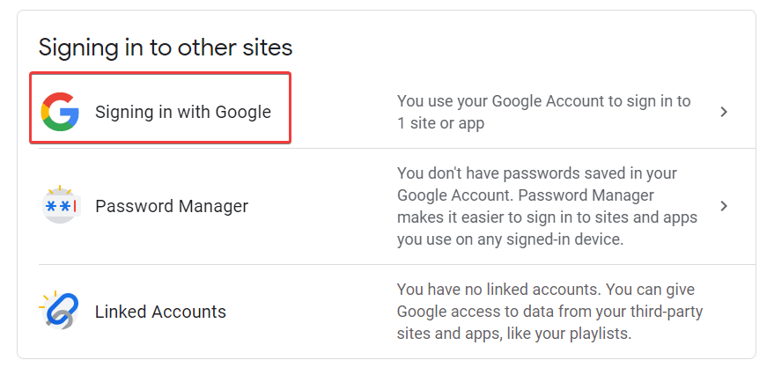Select the "Password Manager" label
This screenshot has height=375, width=774.
click(172, 206)
